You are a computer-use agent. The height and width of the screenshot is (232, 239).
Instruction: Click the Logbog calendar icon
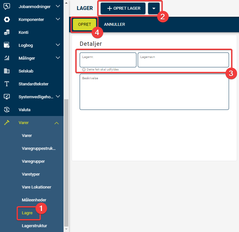[7, 45]
